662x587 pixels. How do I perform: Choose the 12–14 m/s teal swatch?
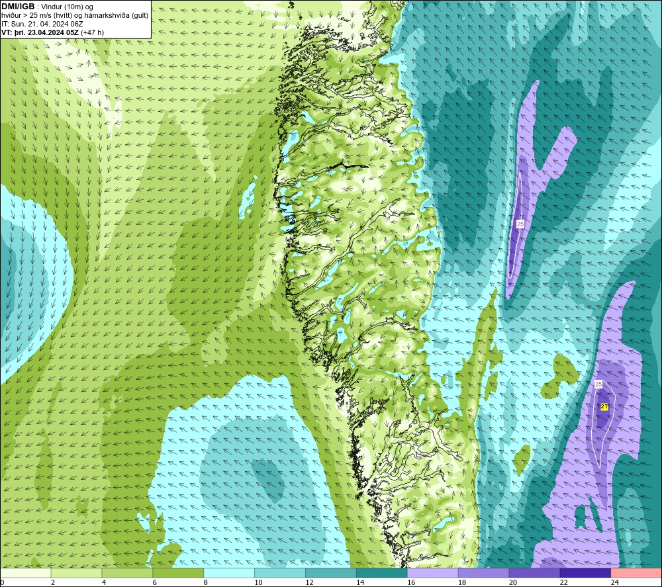[x=331, y=572]
